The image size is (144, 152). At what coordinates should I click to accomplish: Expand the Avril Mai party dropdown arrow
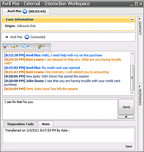(x=7, y=37)
